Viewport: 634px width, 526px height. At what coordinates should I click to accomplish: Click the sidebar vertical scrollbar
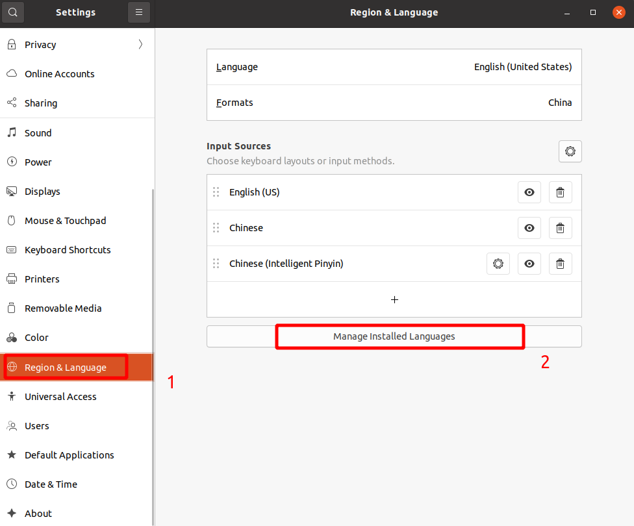153,357
